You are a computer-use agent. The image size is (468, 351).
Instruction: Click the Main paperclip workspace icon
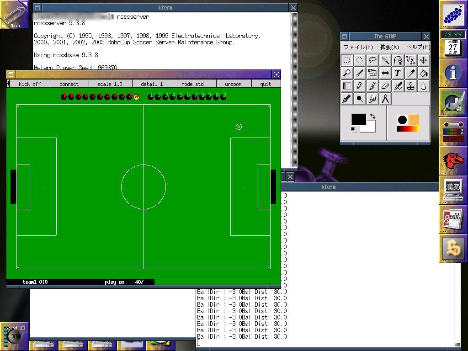tap(14, 14)
